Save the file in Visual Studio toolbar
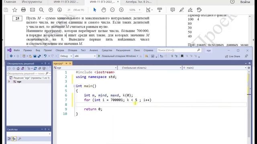The image size is (257, 144). click(35, 56)
